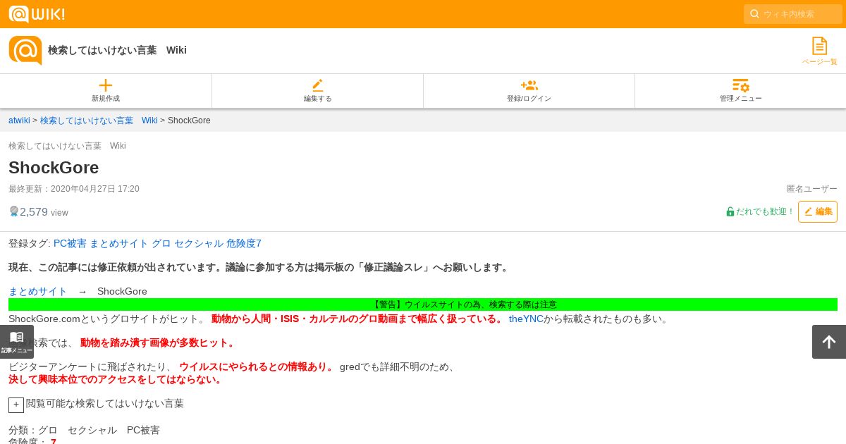Open the theYNC link

coord(526,319)
